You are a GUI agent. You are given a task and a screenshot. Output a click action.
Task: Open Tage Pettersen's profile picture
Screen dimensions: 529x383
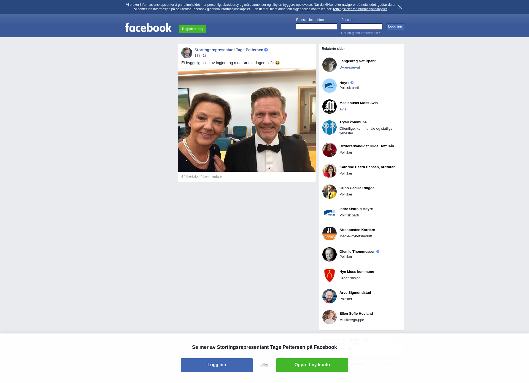coord(187,53)
